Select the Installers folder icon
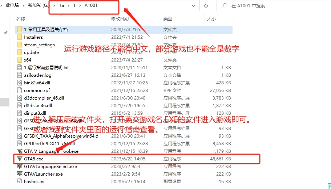This screenshot has width=331, height=189. coord(20,37)
